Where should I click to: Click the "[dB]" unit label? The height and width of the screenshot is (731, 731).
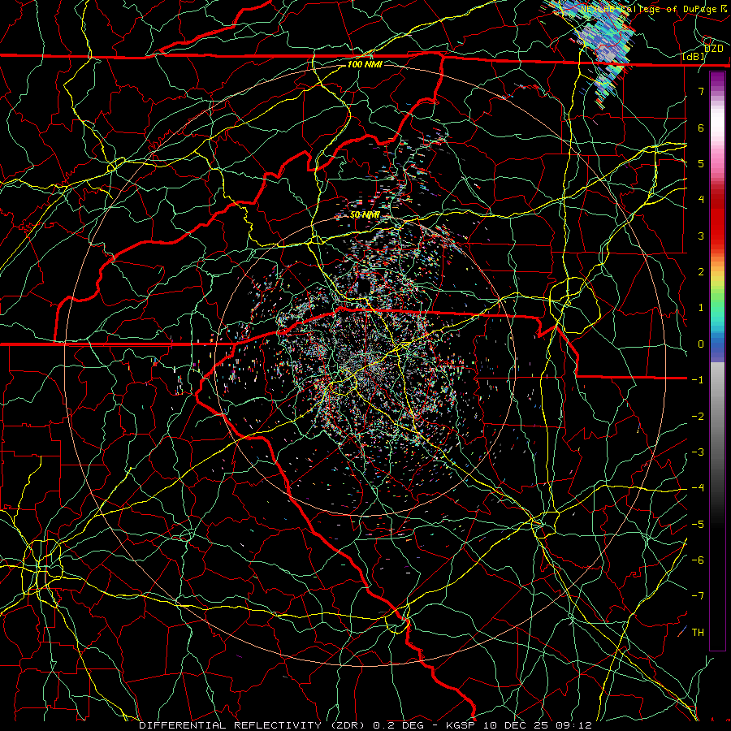click(x=694, y=57)
